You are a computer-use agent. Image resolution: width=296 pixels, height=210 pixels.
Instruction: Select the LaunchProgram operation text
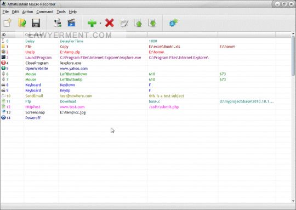(x=38, y=58)
